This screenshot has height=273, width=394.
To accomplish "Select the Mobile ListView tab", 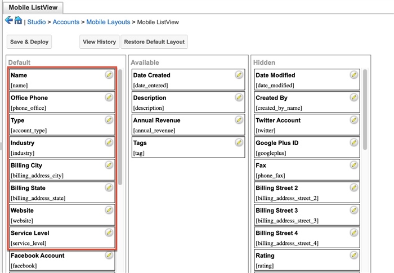I will coord(33,7).
